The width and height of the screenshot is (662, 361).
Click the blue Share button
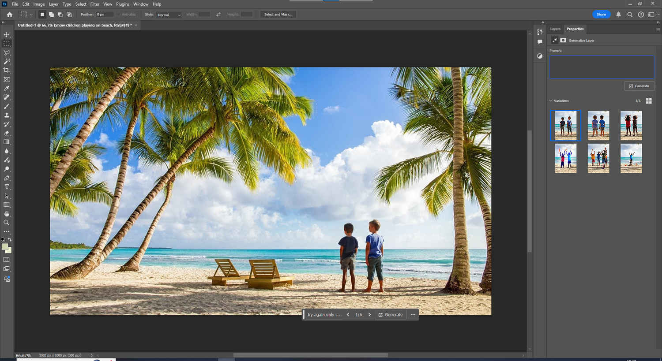601,15
